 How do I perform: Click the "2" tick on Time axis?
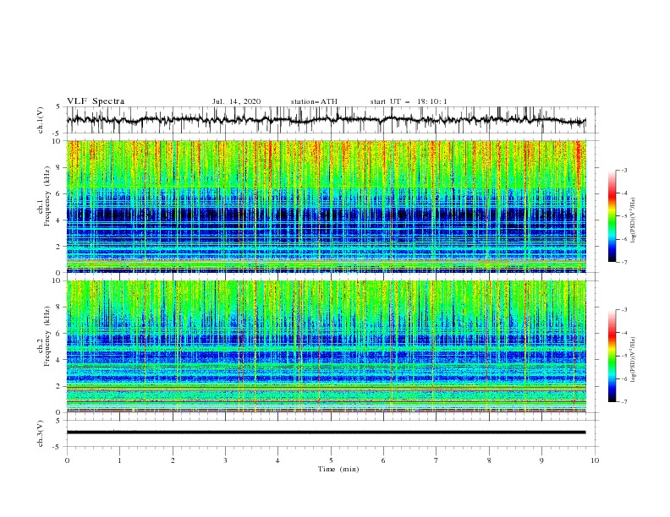[x=173, y=460]
